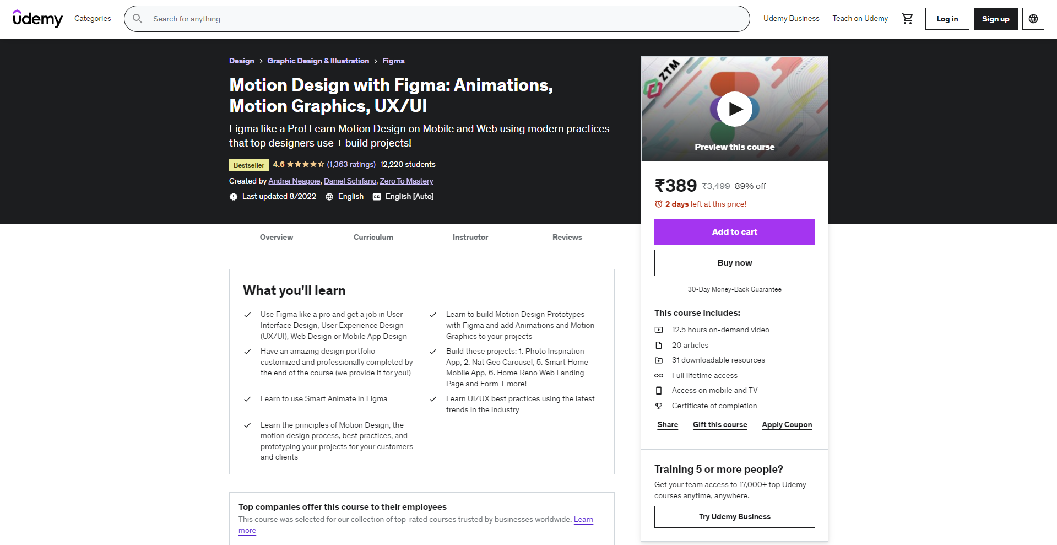The image size is (1057, 545).
Task: Click Gift this course
Action: tap(720, 425)
